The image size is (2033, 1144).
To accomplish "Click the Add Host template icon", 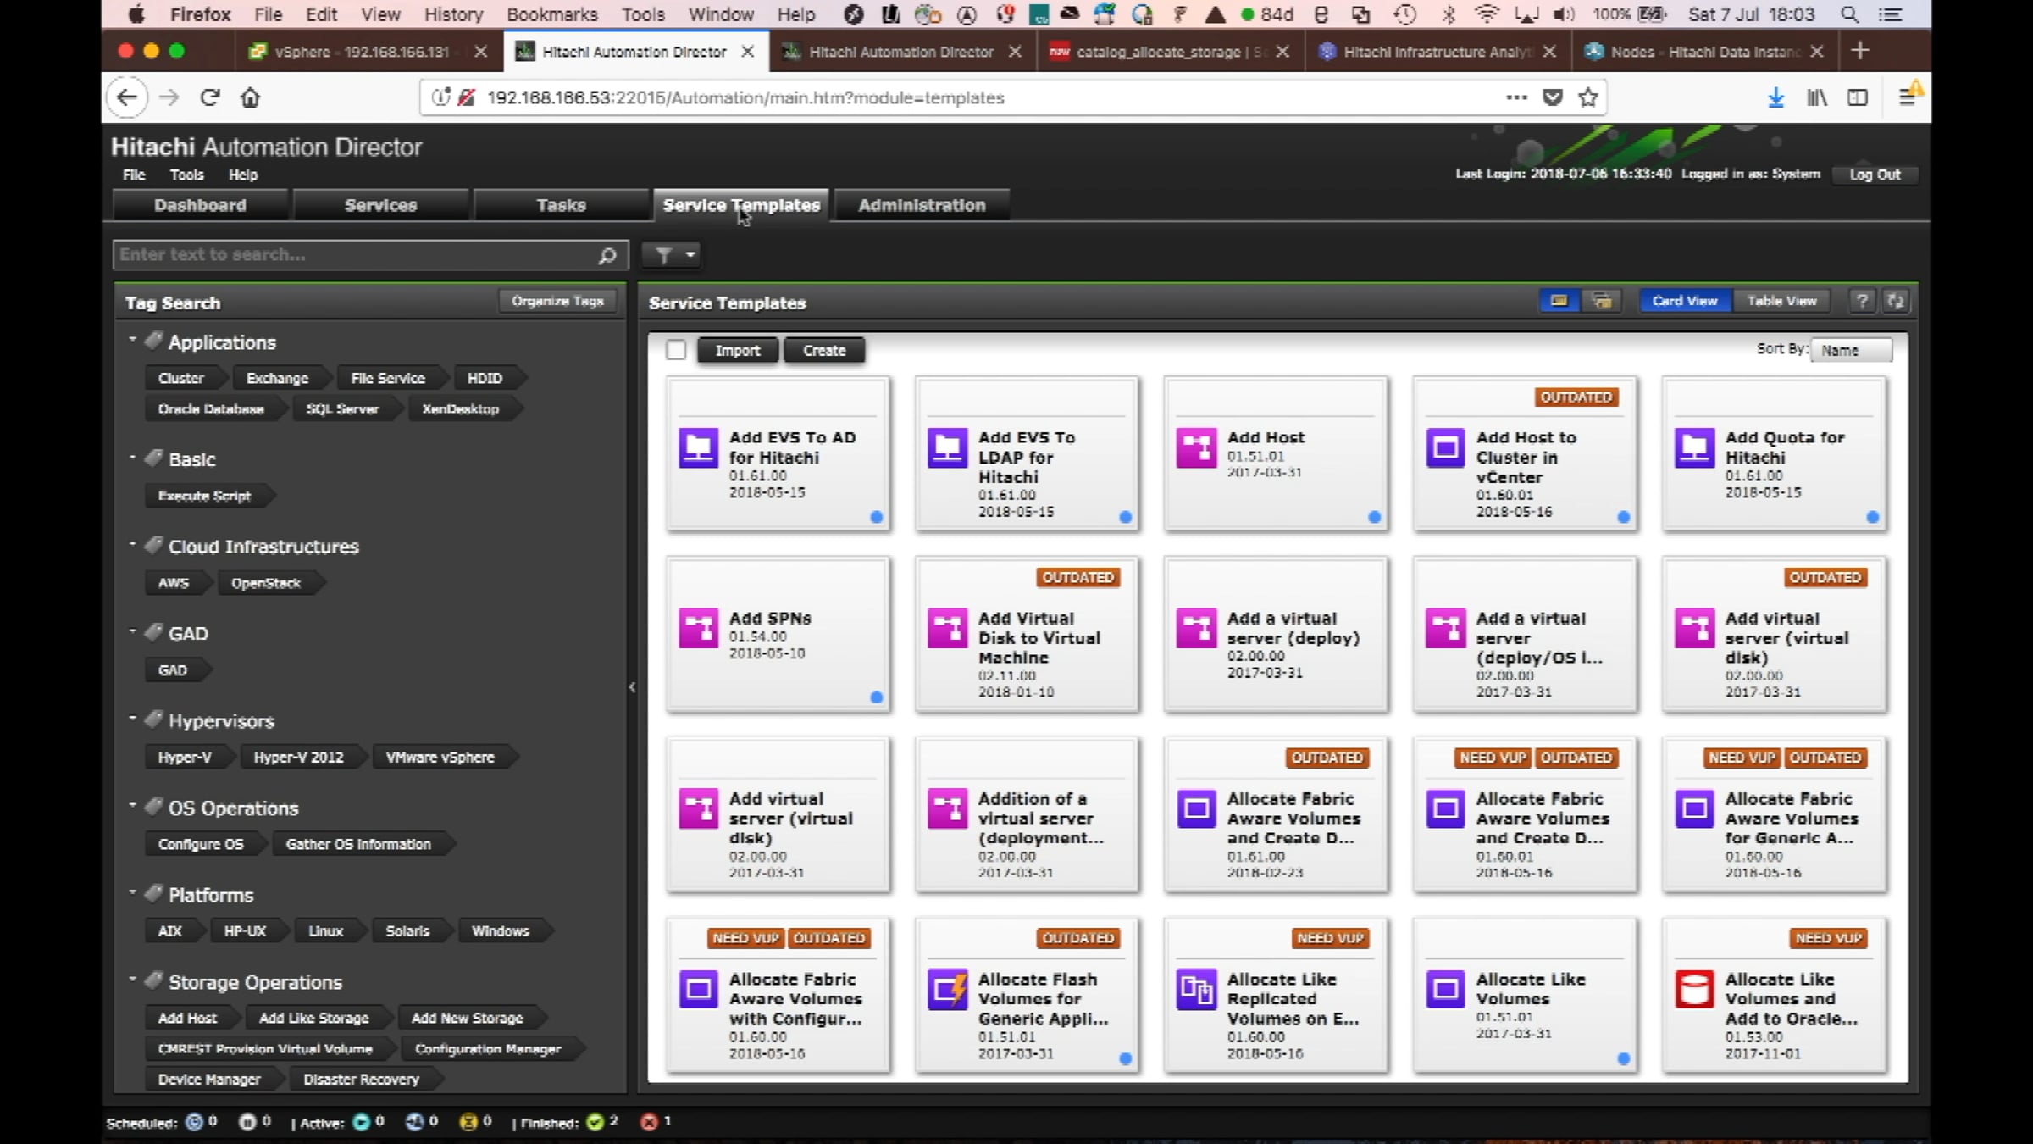I will (1196, 447).
